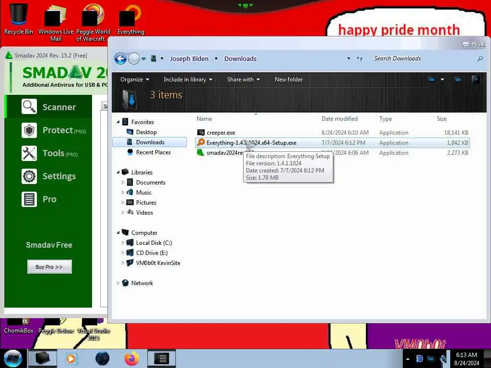The height and width of the screenshot is (368, 491).
Task: Open view options dropdown arrow
Action: [x=442, y=80]
